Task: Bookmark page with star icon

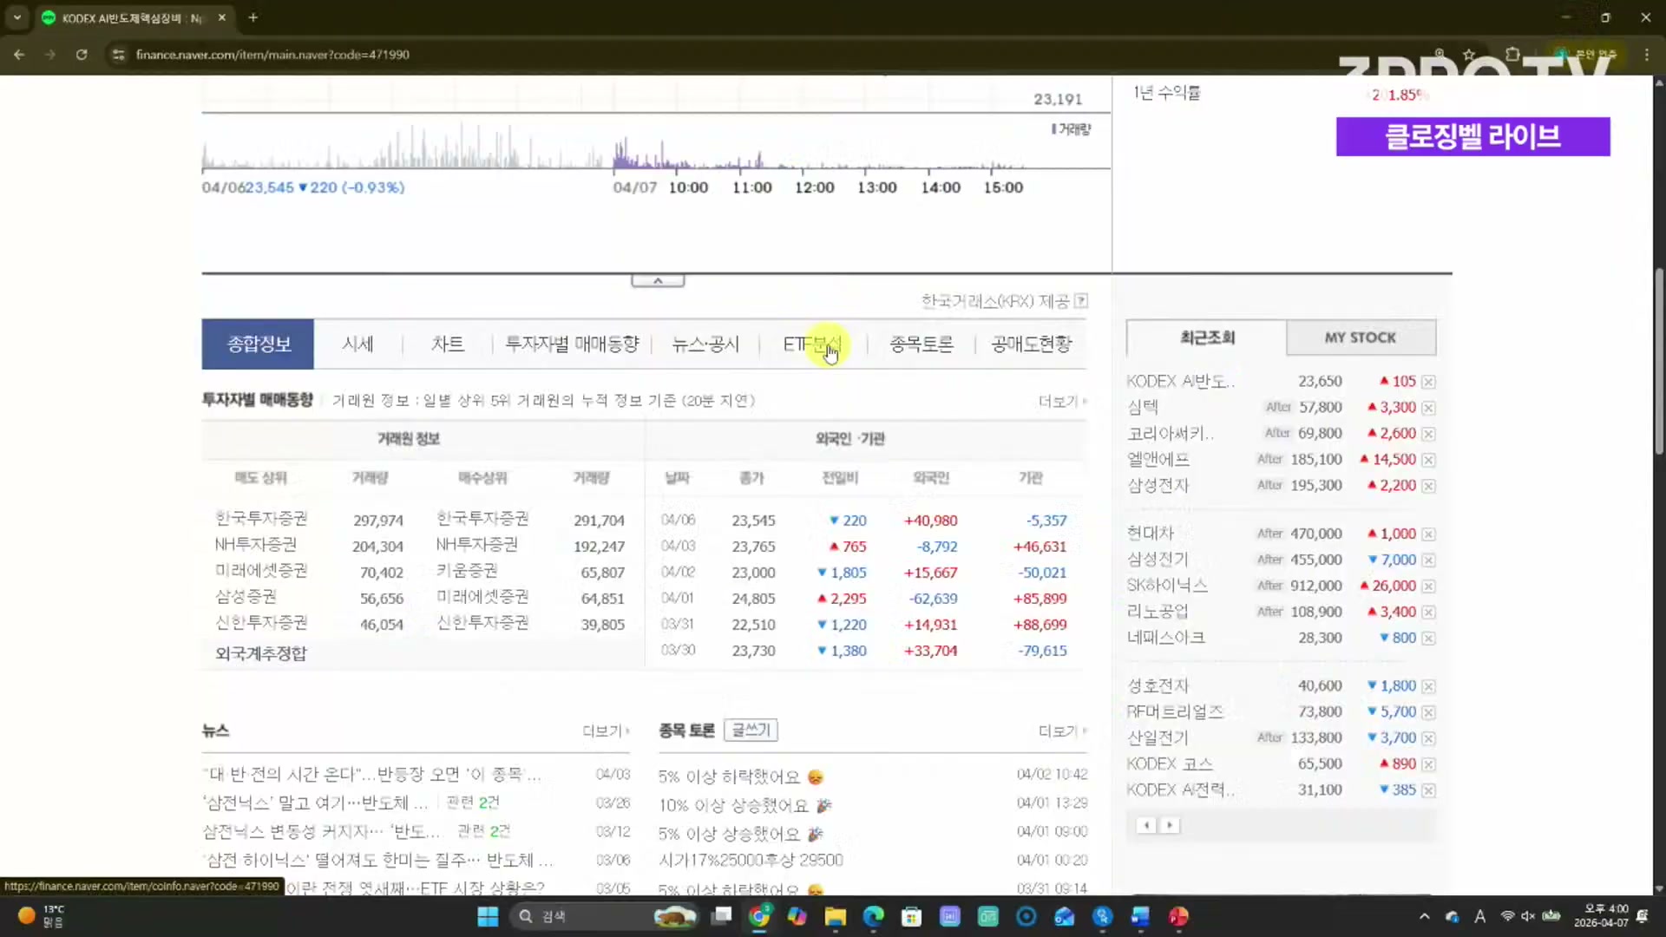Action: tap(1469, 54)
